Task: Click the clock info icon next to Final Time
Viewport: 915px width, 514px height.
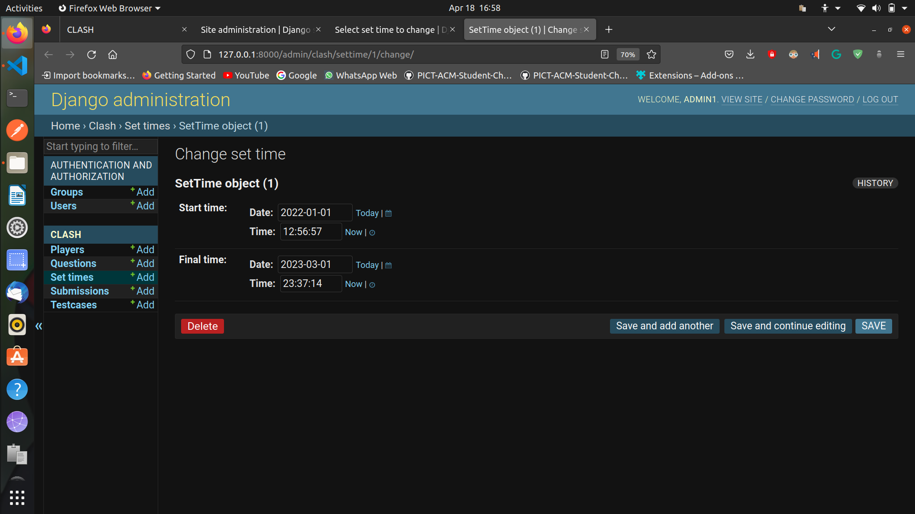Action: point(371,284)
